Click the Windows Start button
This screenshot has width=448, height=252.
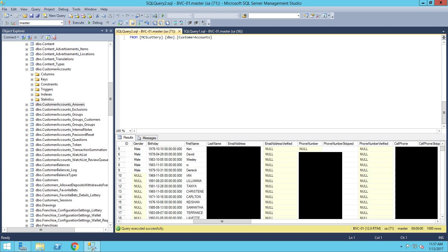7,246
